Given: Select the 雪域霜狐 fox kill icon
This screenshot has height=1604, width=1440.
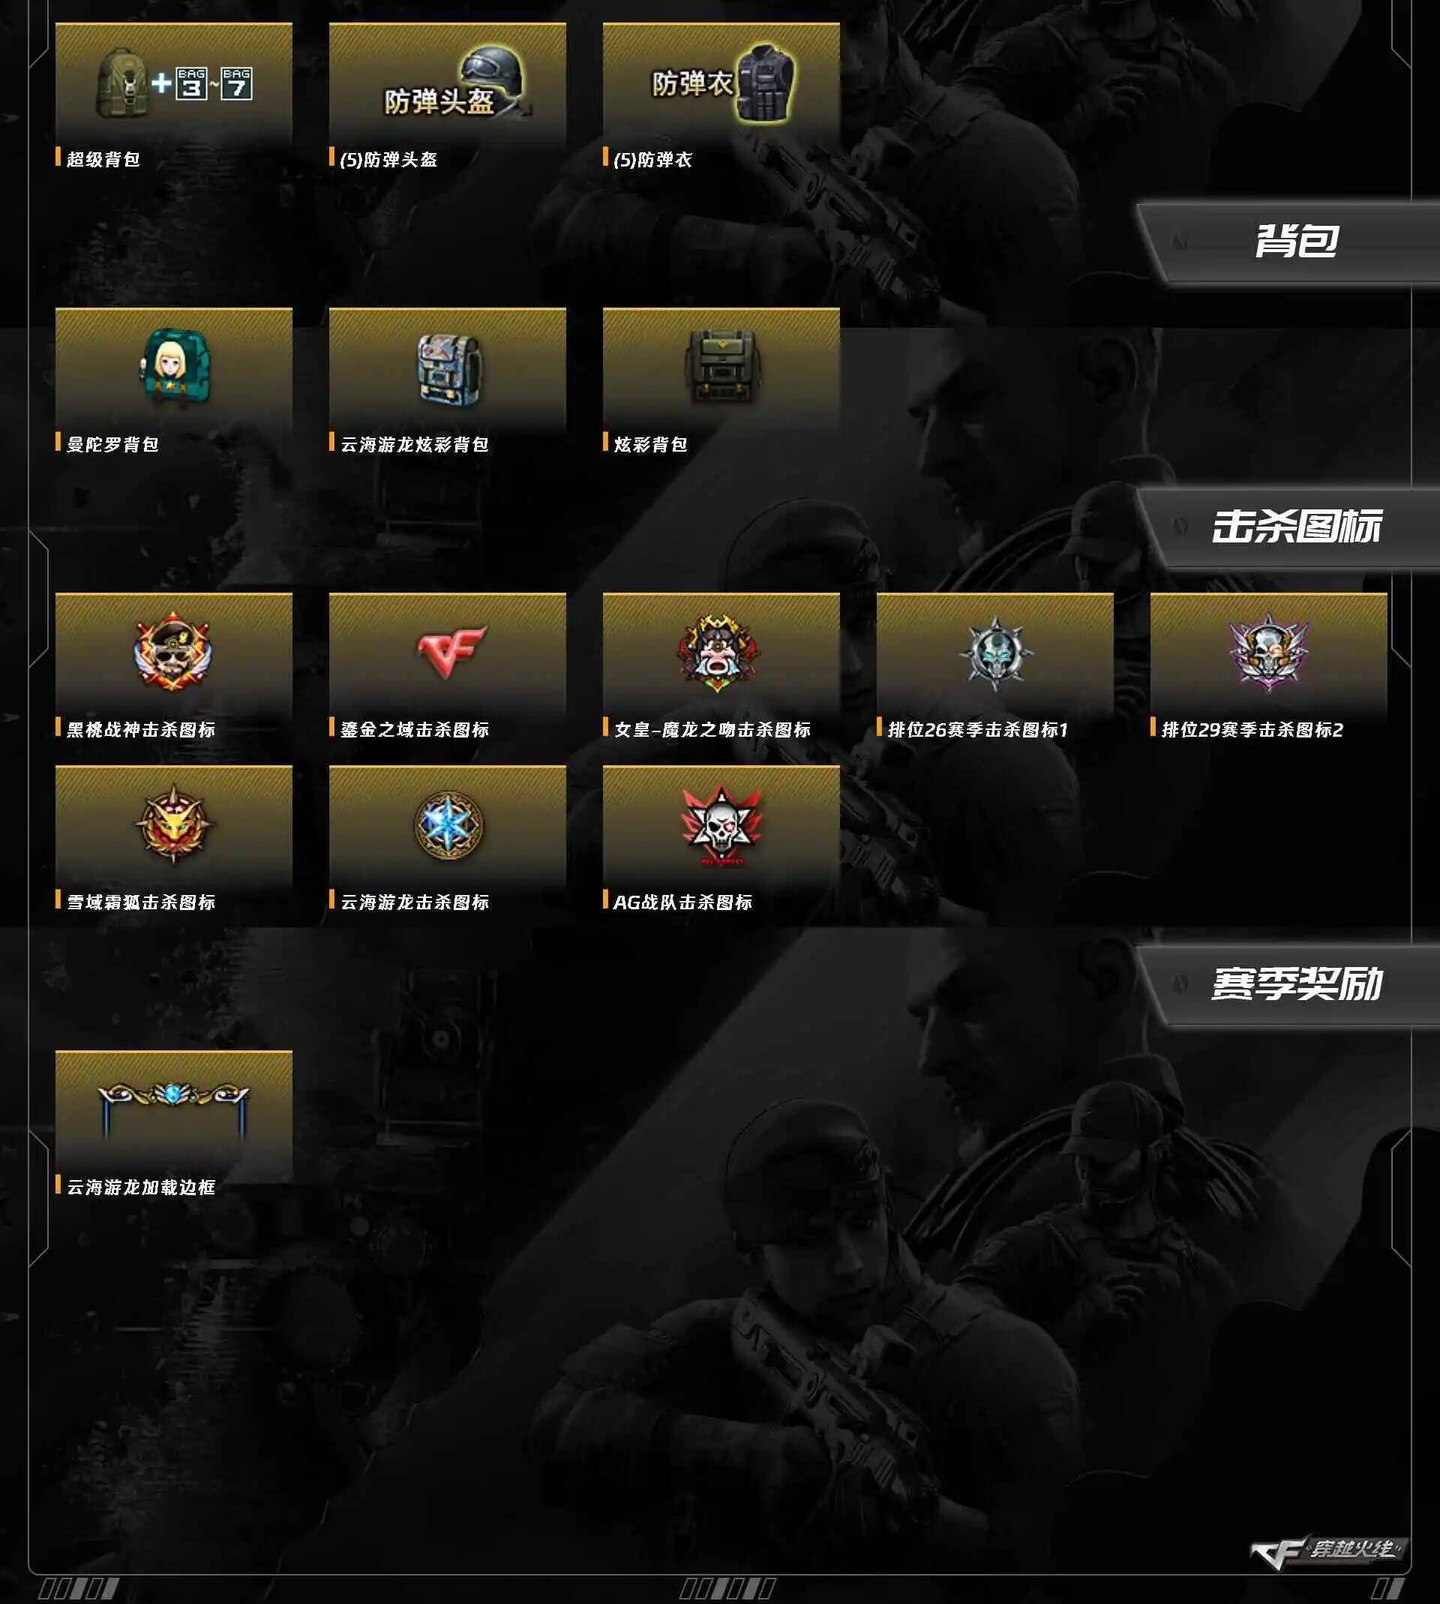Looking at the screenshot, I should (x=173, y=826).
